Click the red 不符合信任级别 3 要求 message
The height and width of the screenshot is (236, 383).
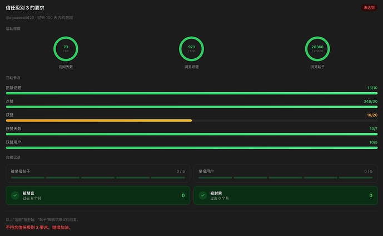(x=39, y=228)
